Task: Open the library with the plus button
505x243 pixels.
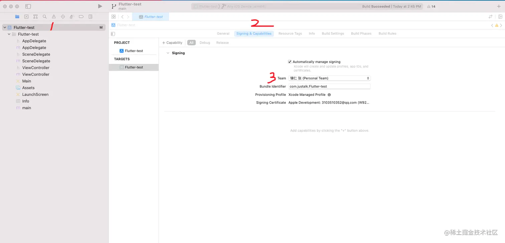Action: click(x=499, y=6)
